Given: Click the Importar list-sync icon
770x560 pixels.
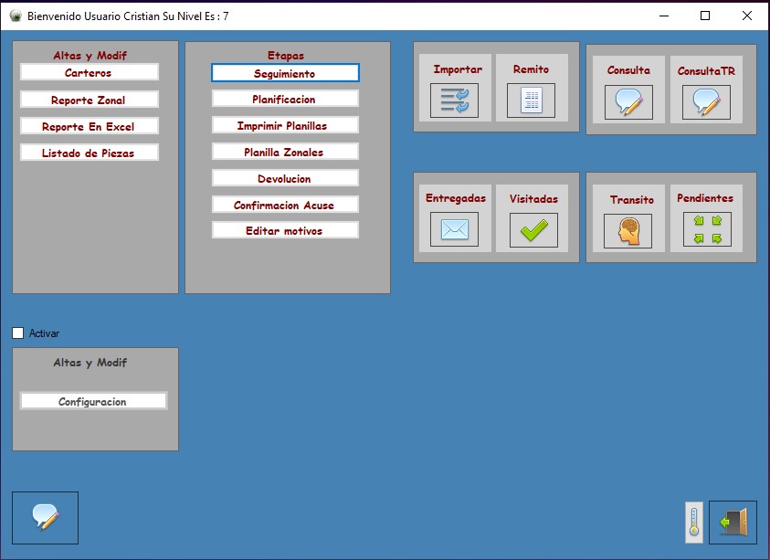Looking at the screenshot, I should pyautogui.click(x=454, y=100).
